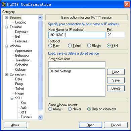Click the Save session button

(116, 80)
